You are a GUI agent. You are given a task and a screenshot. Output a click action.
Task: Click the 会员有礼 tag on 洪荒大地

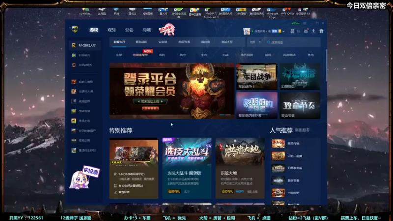[x=227, y=191]
